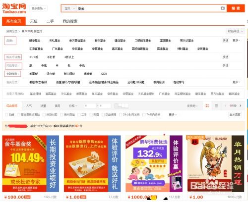Sort results by 信用
Viewport: 248px width, 202px height.
(58, 105)
